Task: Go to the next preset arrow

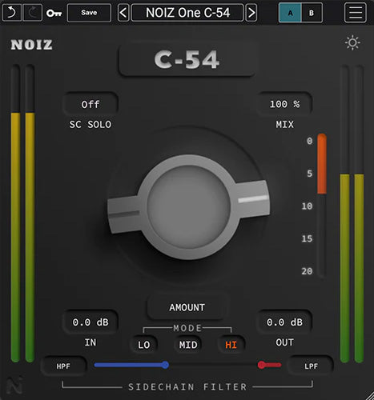Action: tap(251, 13)
